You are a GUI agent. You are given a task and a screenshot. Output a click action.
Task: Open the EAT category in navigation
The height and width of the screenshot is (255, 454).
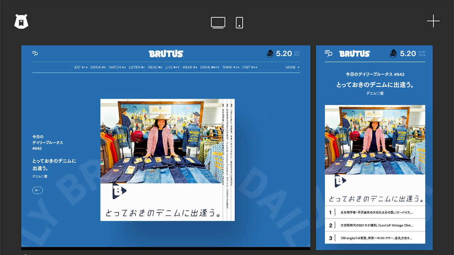point(81,67)
